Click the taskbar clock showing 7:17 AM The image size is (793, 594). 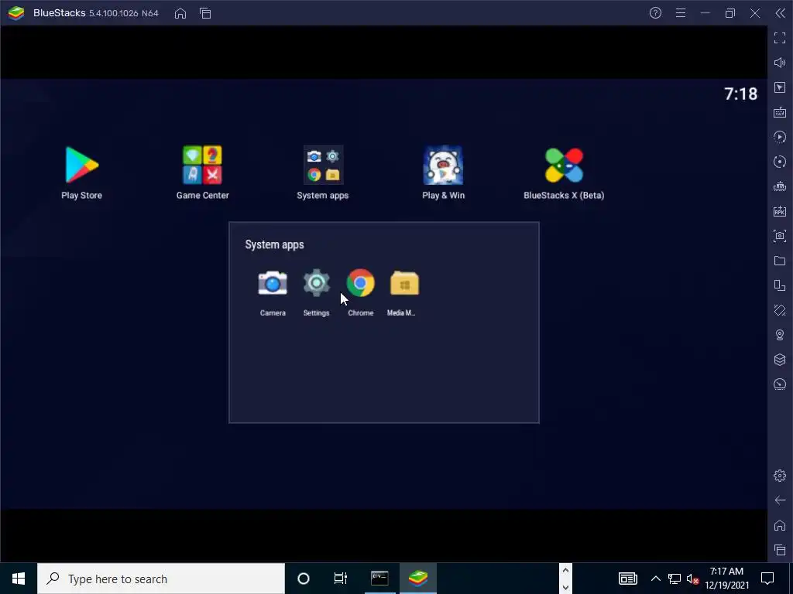coord(726,579)
